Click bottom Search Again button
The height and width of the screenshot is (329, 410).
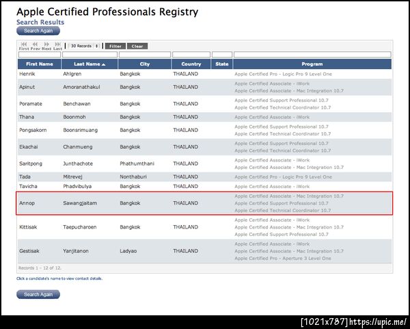tap(38, 294)
